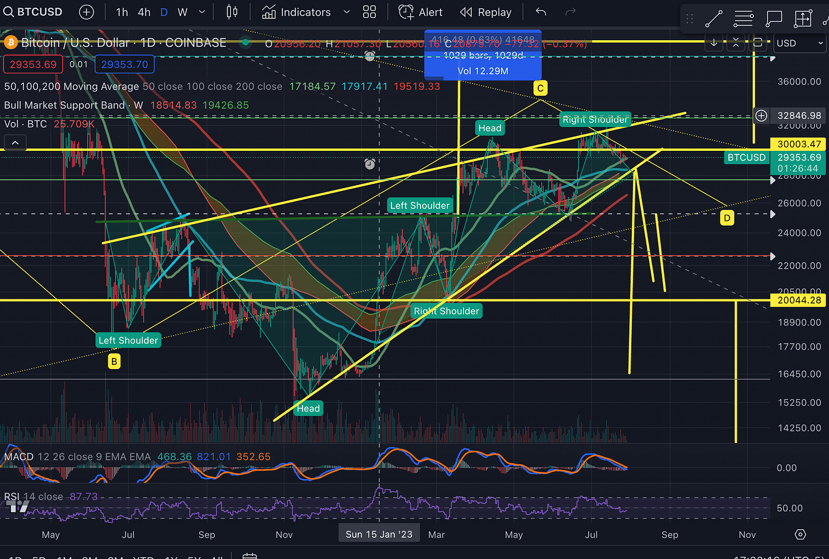829x559 pixels.
Task: Grab the drawing toolbar drag handle
Action: point(689,19)
